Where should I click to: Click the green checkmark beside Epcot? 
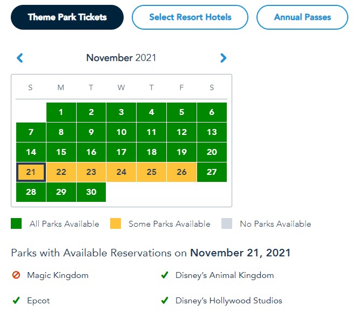pos(16,301)
